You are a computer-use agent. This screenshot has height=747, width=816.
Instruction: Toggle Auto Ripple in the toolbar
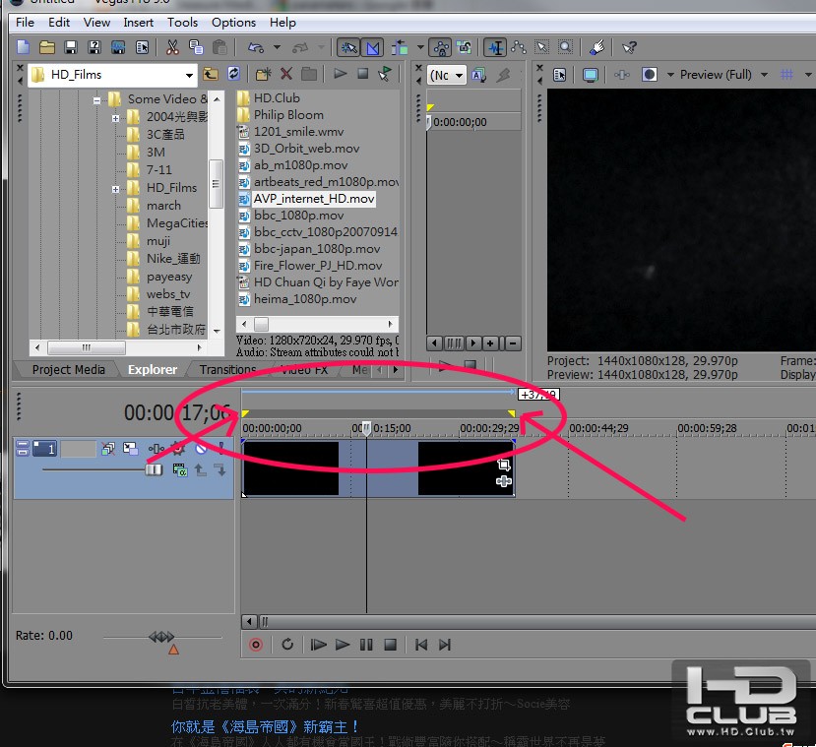coord(400,48)
